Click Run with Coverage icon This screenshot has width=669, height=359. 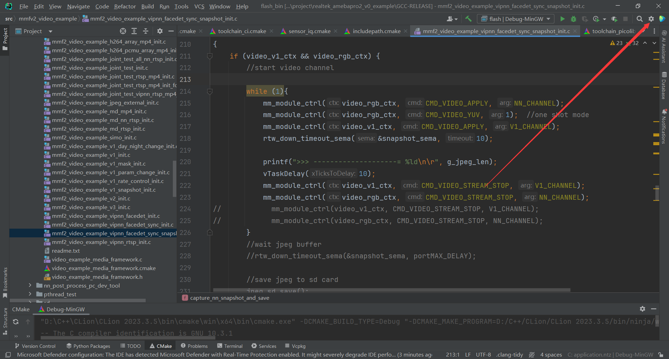click(x=585, y=19)
